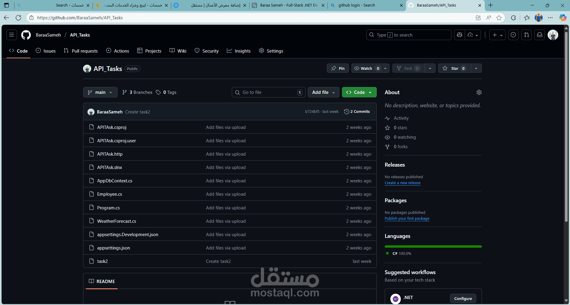Open the browser favorites list icon
This screenshot has width=570, height=305.
click(527, 18)
